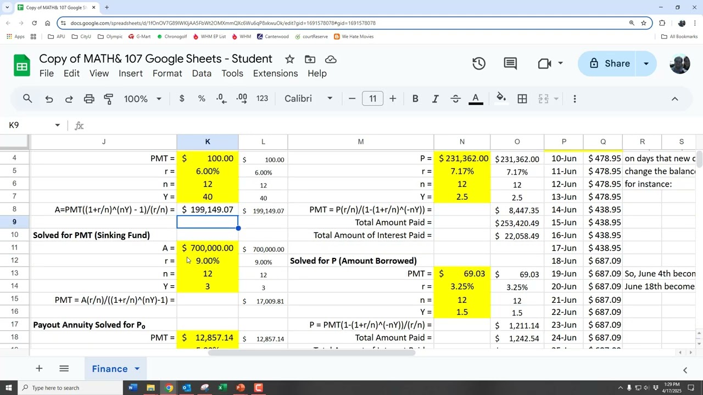703x395 pixels.
Task: Toggle italic formatting
Action: (435, 99)
